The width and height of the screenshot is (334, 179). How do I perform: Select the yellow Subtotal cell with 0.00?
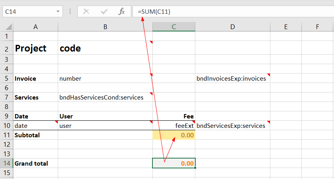click(x=174, y=135)
